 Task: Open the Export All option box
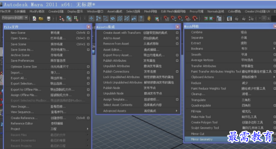tap(88, 78)
